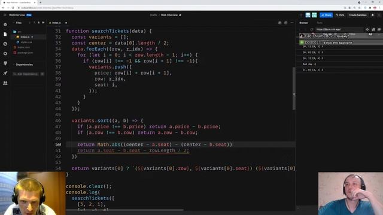Screen dimensions: 383x215
Task: Switch to the Browser preview tab
Action: 303,23
